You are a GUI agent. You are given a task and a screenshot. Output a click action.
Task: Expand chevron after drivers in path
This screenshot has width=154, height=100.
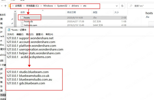tap(81, 6)
